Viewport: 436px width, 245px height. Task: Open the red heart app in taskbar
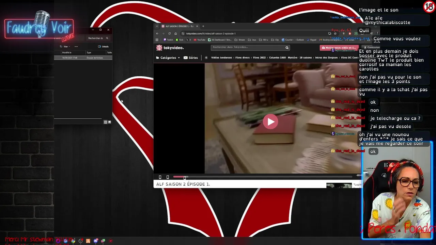(111, 241)
